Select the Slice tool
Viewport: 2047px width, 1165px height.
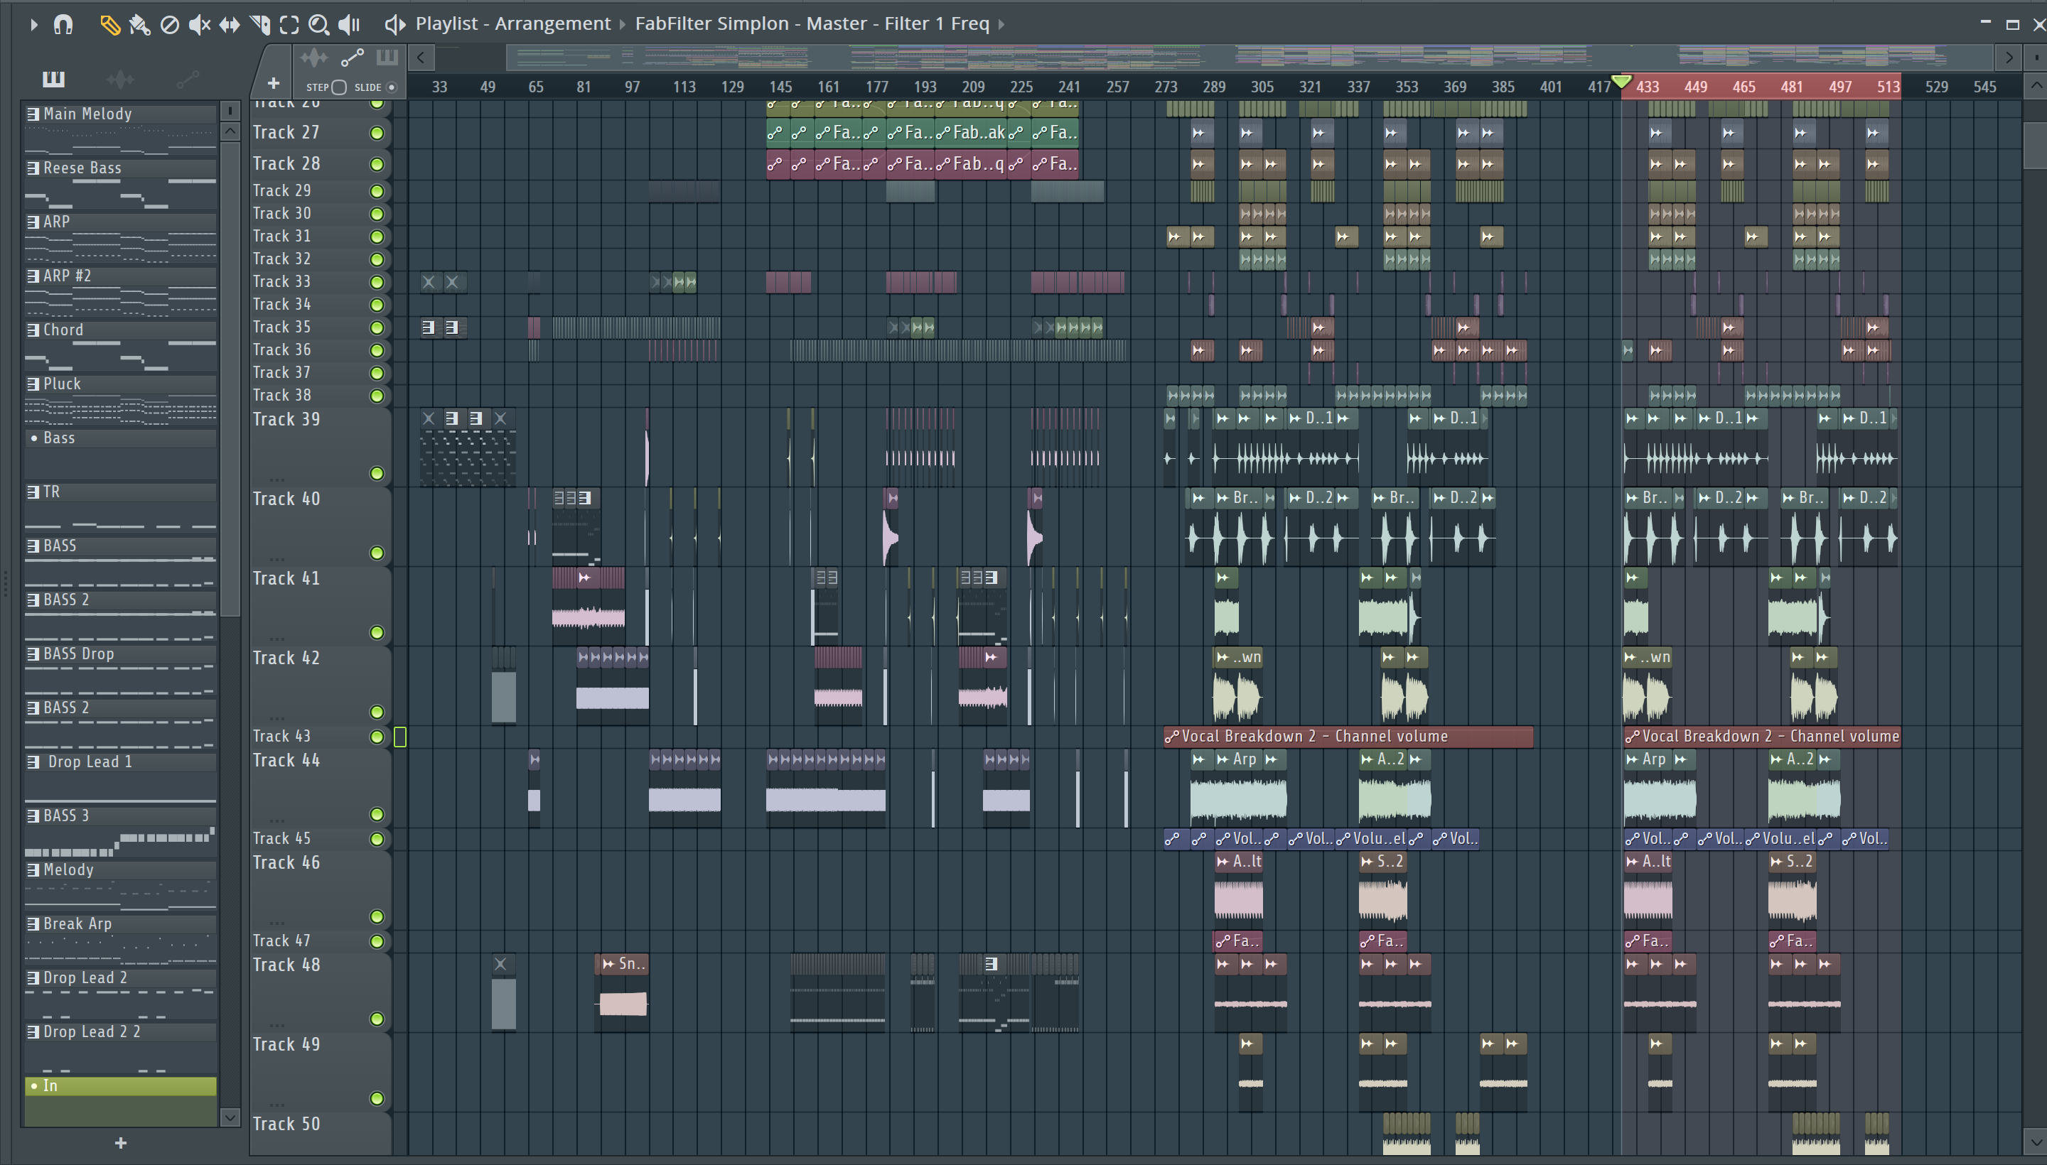259,25
